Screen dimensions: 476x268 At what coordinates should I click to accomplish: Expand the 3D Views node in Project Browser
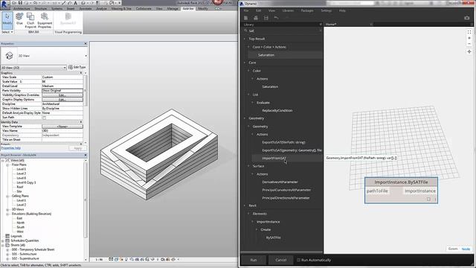pyautogui.click(x=7, y=209)
